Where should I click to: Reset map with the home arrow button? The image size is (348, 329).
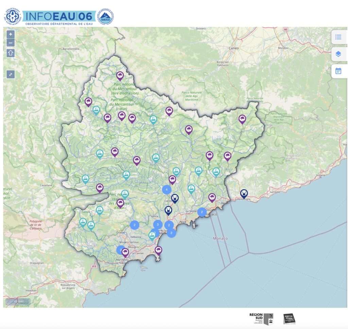(11, 53)
